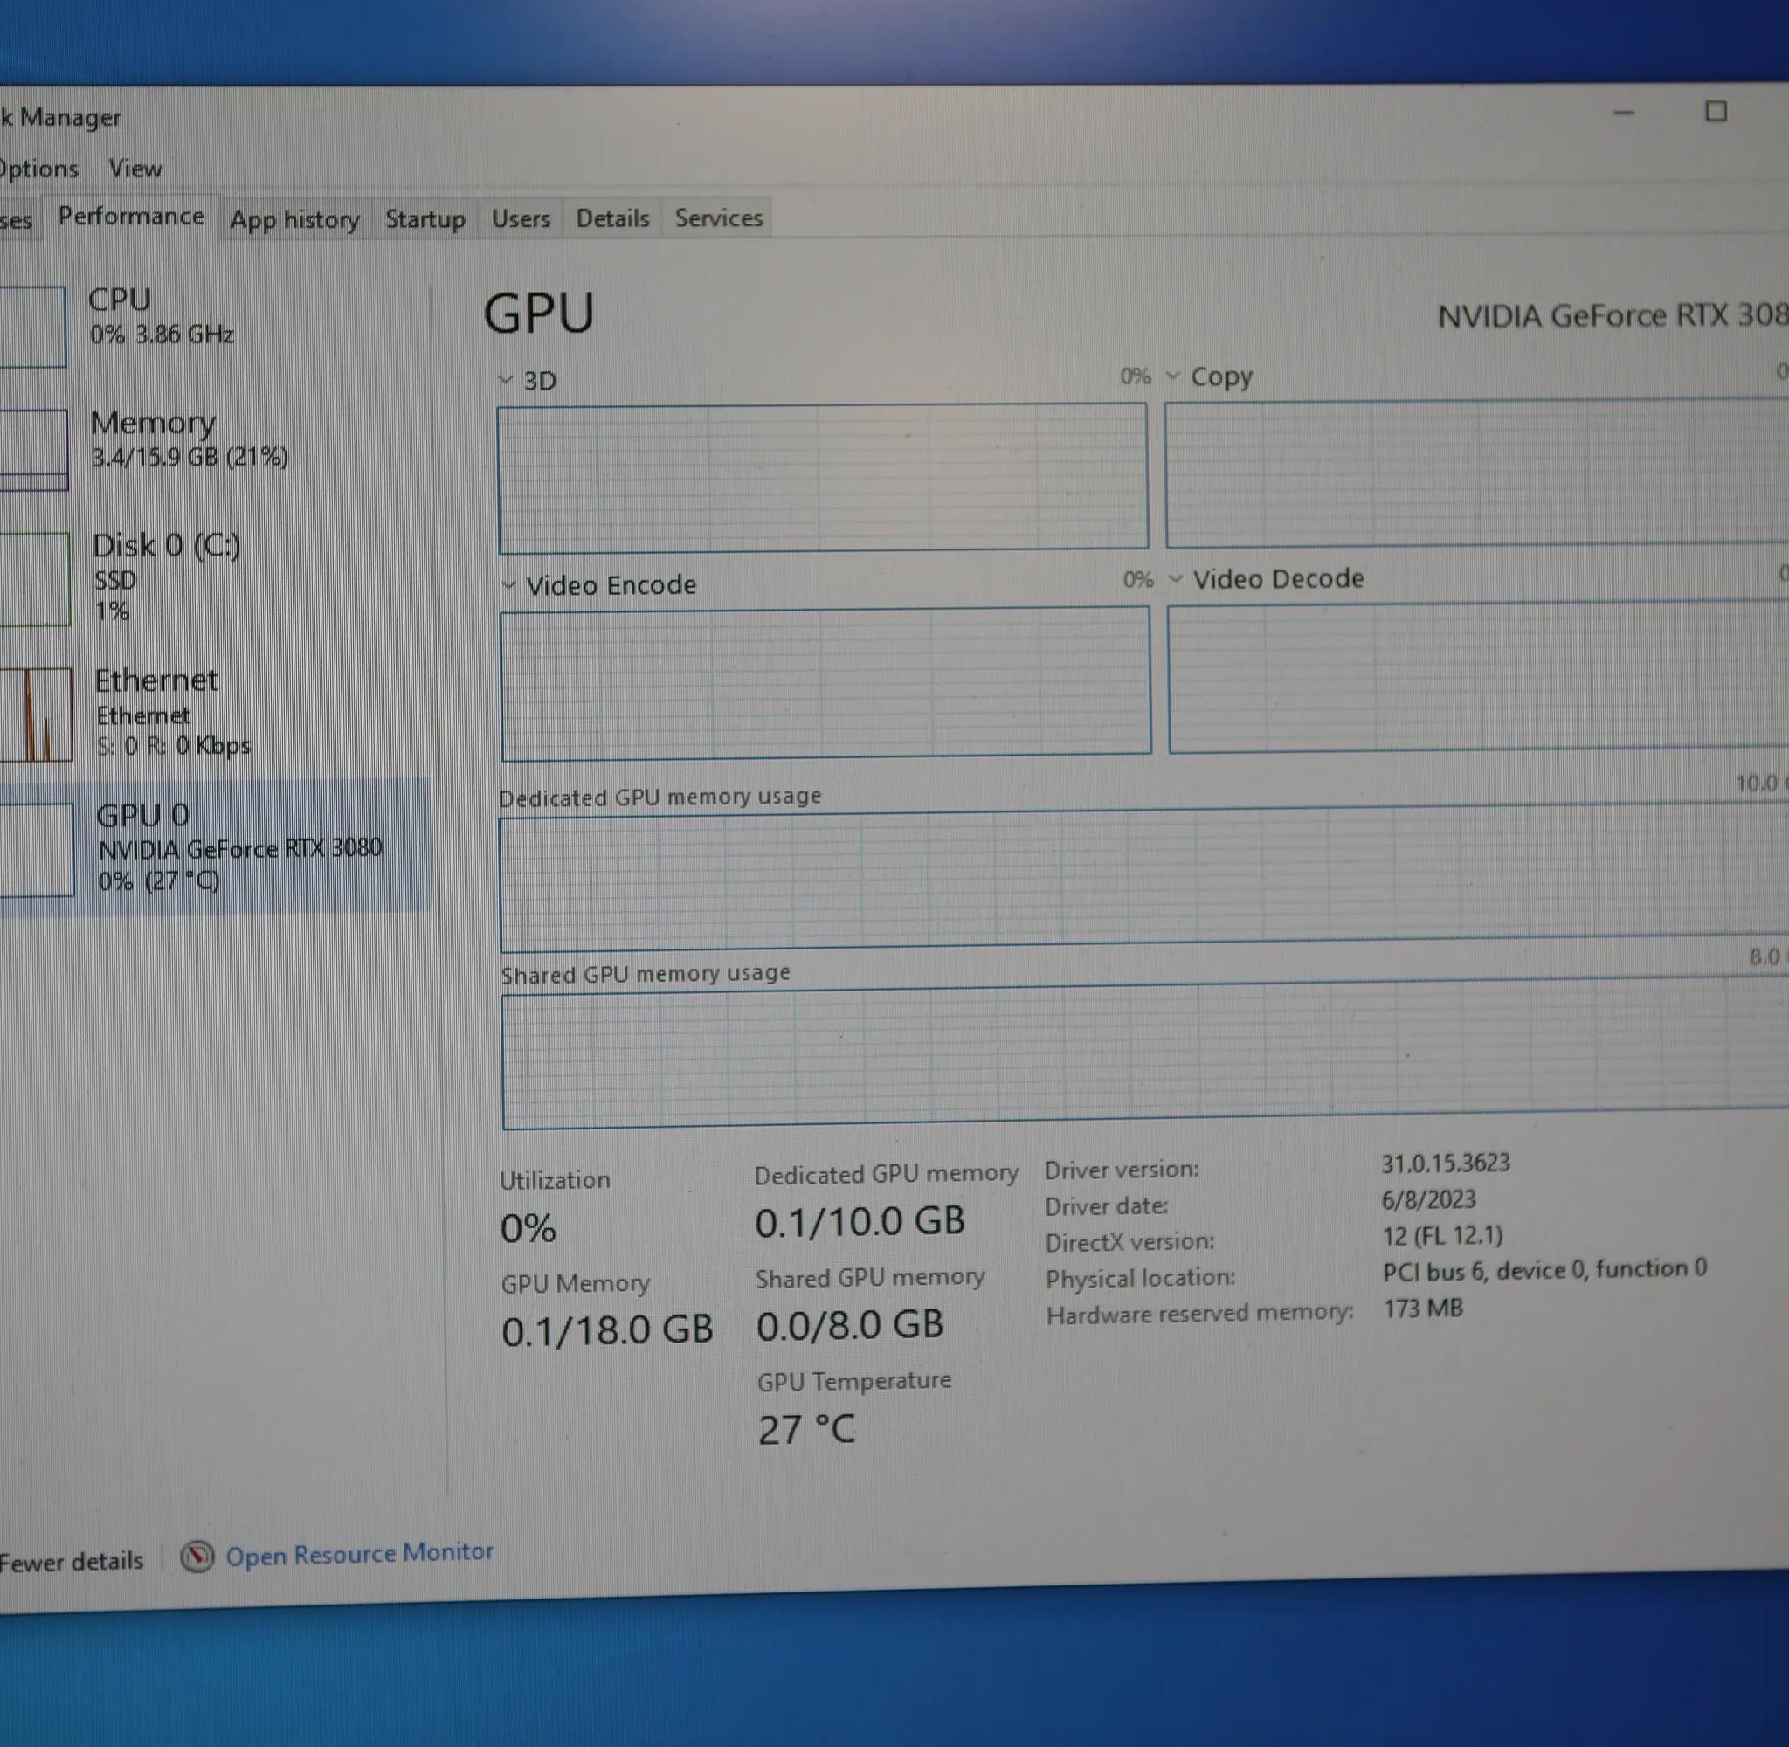Click the Copy usage graph
1789x1747 pixels.
tap(1477, 473)
